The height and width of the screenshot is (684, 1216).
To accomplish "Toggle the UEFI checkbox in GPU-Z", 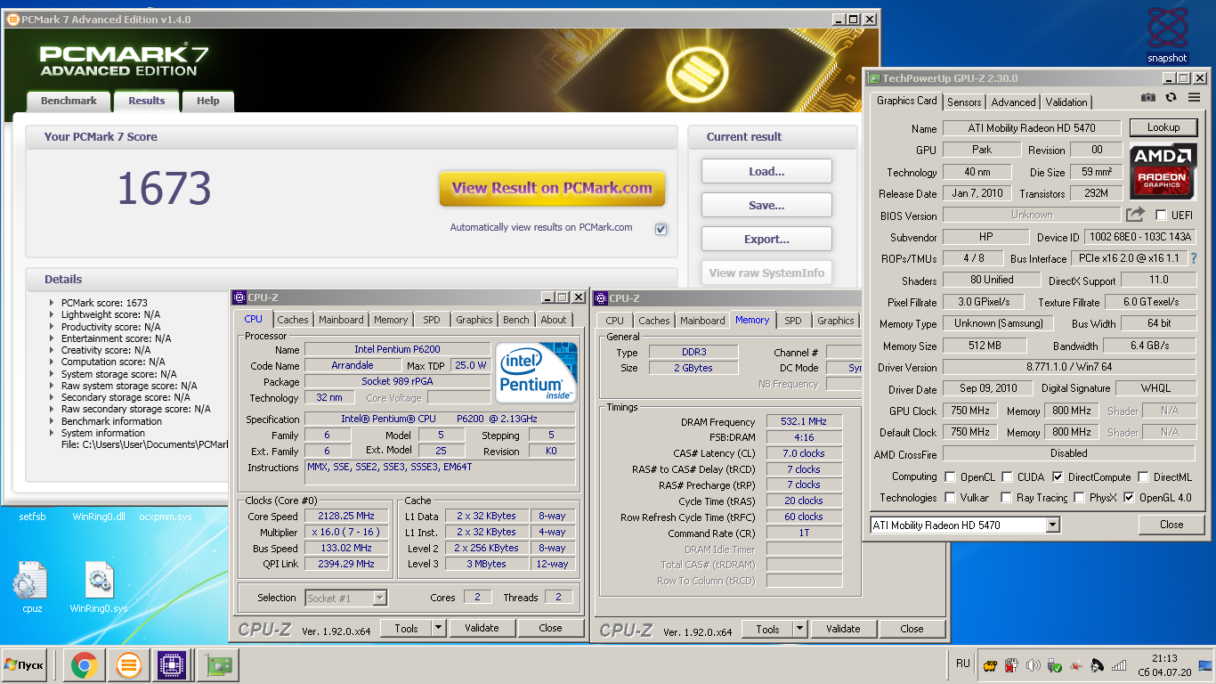I will click(x=1161, y=216).
